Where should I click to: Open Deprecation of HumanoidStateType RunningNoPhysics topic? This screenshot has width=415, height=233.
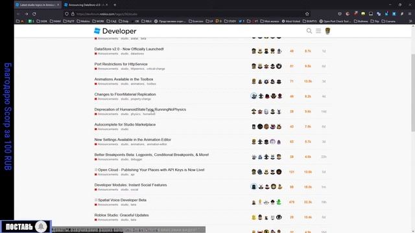140,109
